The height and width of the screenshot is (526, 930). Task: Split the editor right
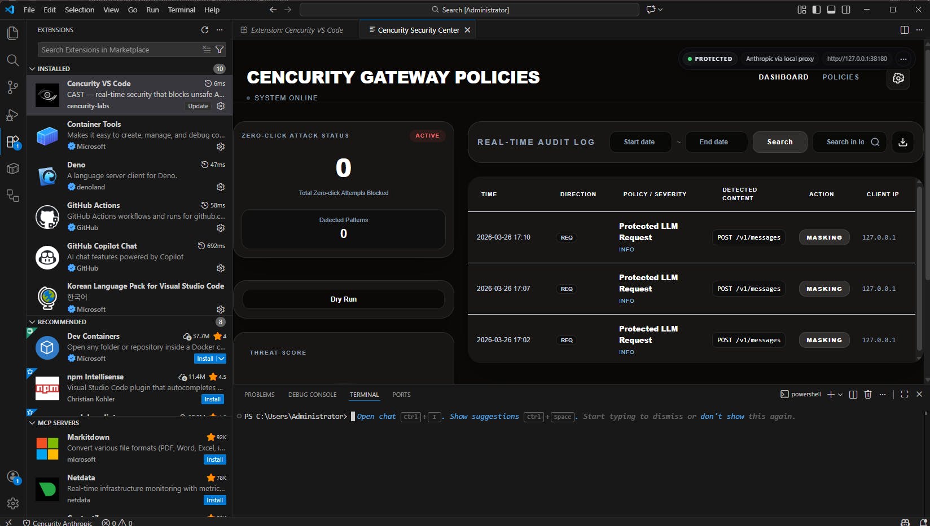pos(905,30)
